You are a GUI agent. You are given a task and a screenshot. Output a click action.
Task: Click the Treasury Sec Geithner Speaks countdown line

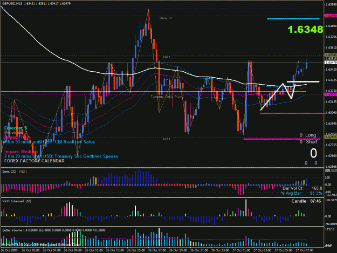coord(61,156)
